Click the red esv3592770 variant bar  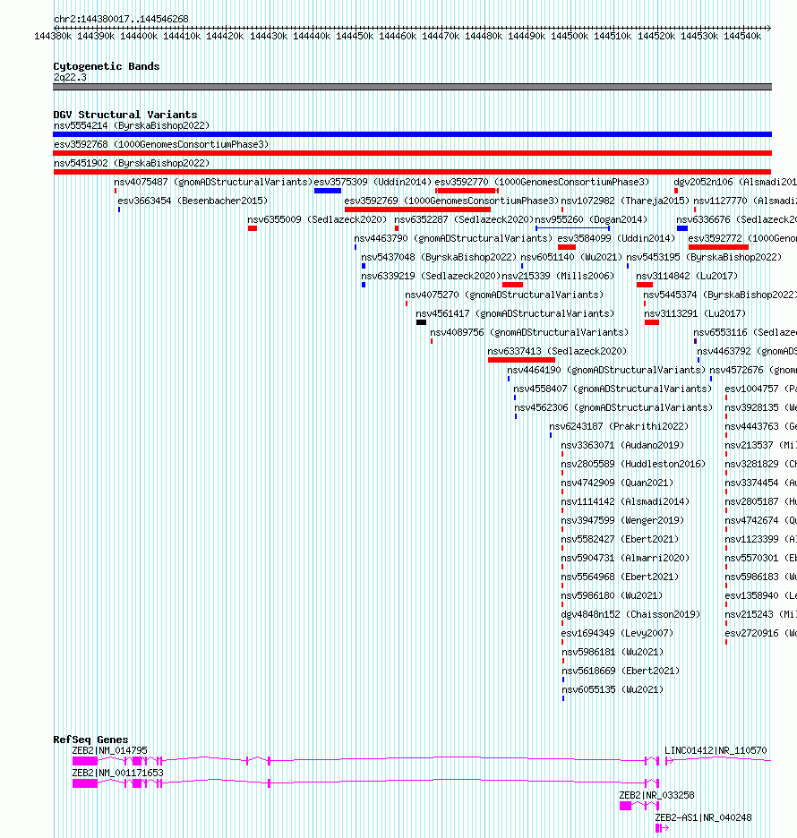(467, 191)
